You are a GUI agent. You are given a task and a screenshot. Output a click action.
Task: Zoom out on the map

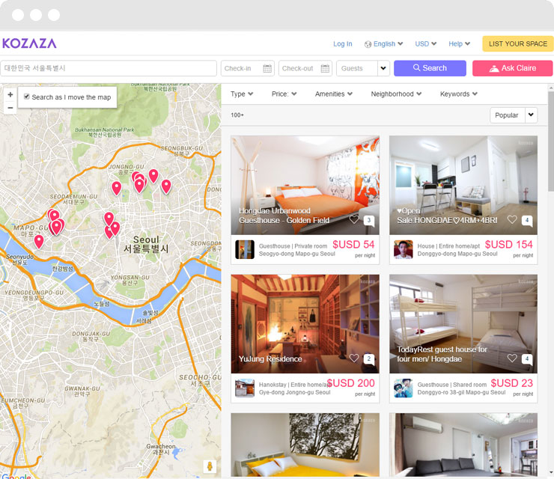click(10, 108)
